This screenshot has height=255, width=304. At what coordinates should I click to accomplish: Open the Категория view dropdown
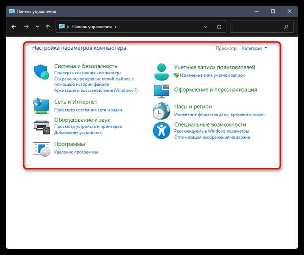pos(255,48)
